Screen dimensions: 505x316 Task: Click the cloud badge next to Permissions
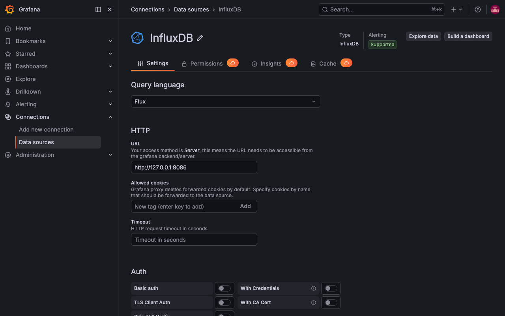[x=233, y=63]
